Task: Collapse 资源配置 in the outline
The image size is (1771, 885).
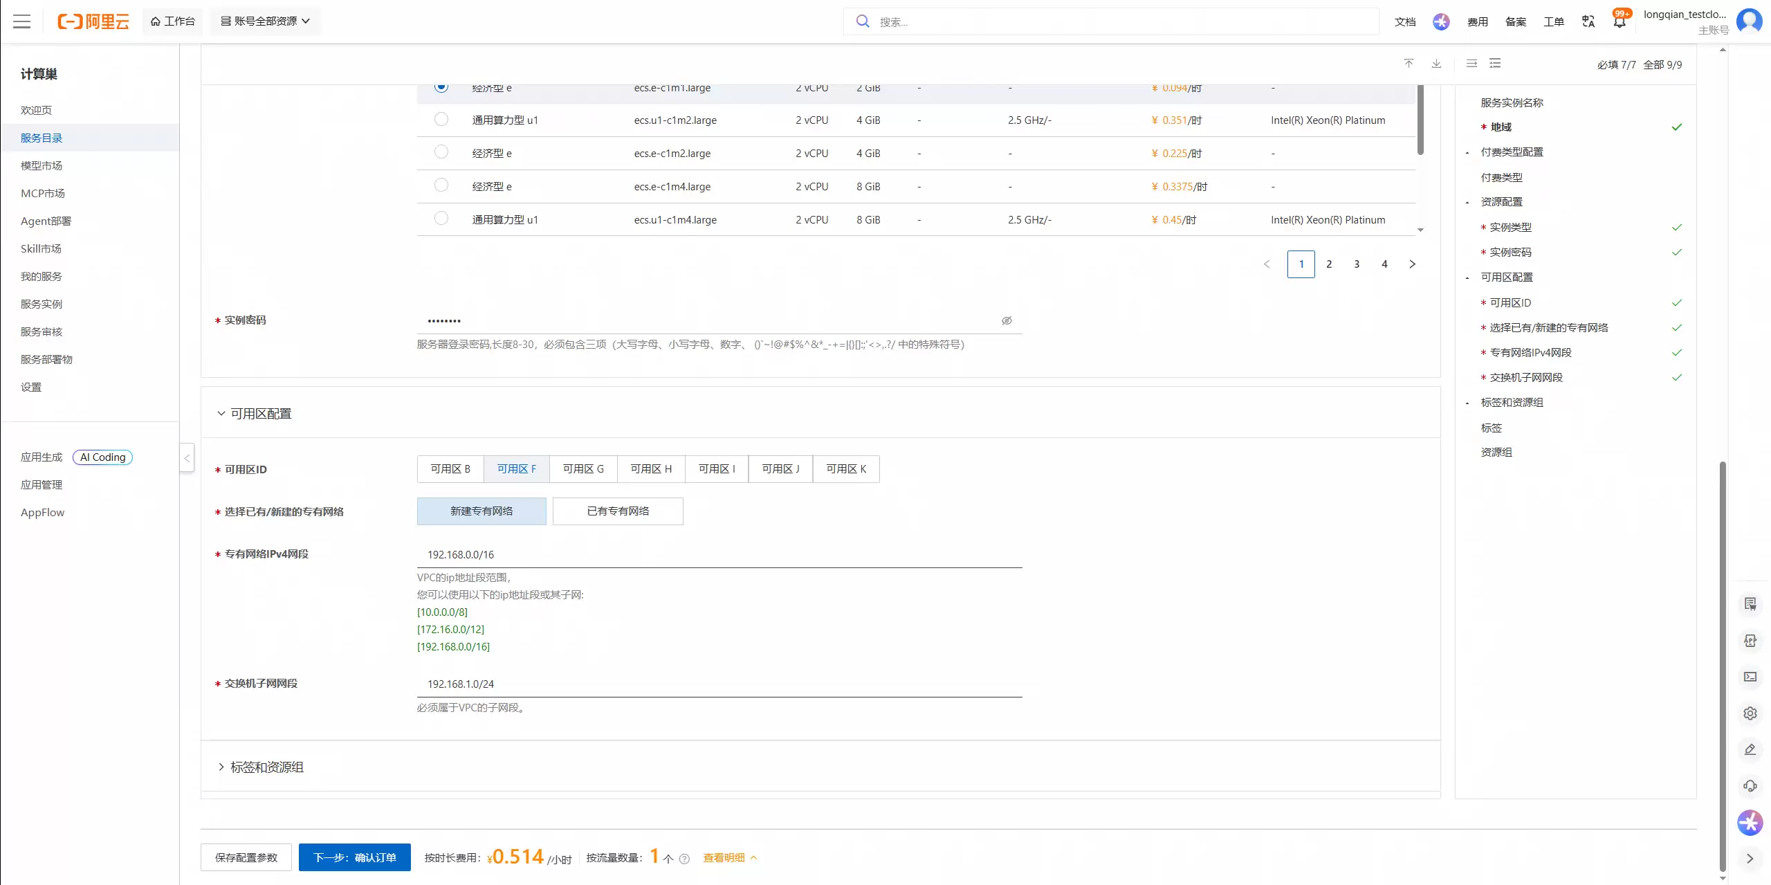Action: click(1467, 203)
